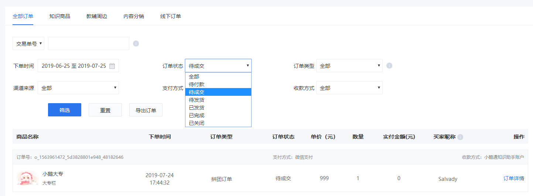Switch to the 教辅周边 tab
This screenshot has width=533, height=196.
(97, 16)
